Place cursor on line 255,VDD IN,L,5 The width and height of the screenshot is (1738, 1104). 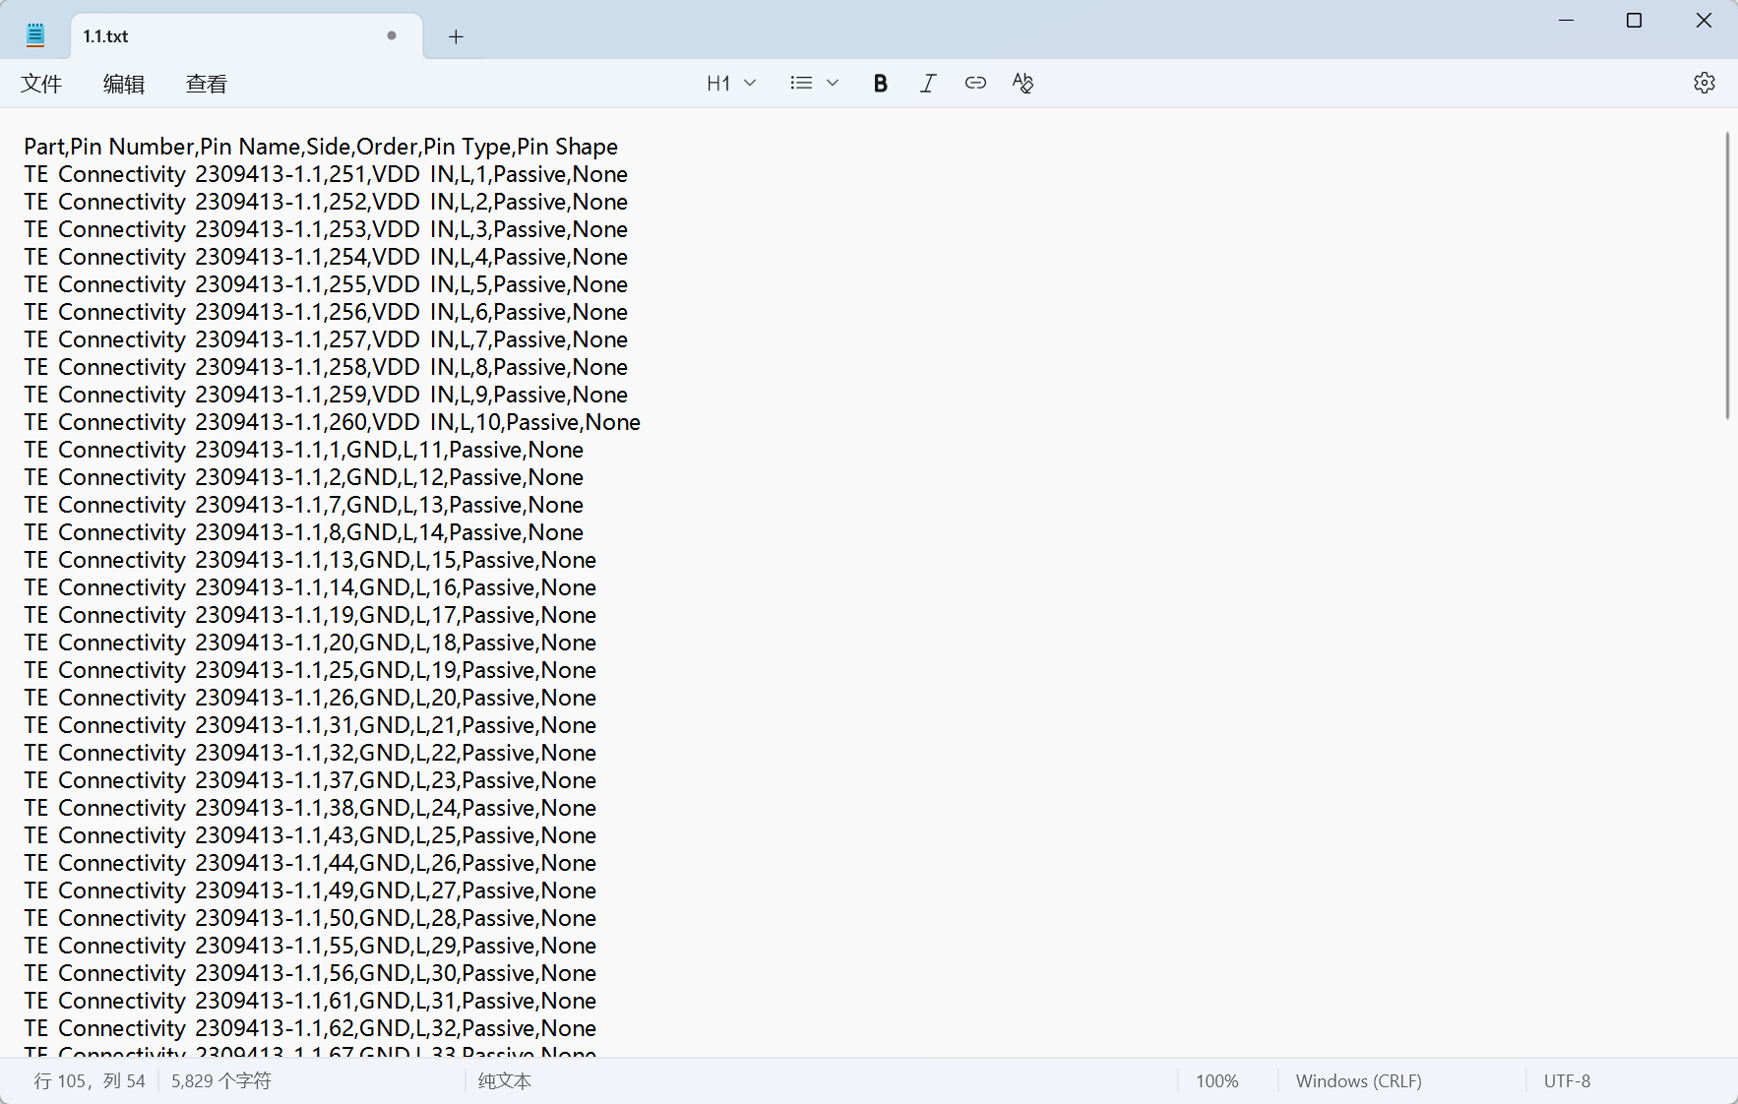pyautogui.click(x=326, y=284)
